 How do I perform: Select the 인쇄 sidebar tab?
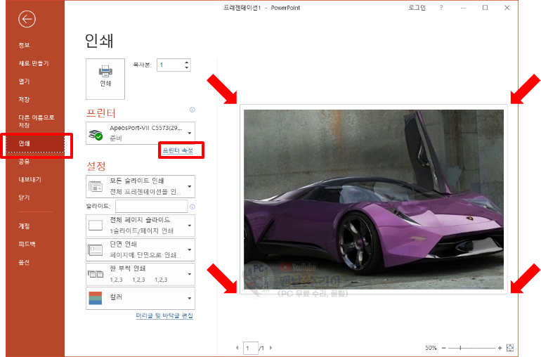coord(35,143)
